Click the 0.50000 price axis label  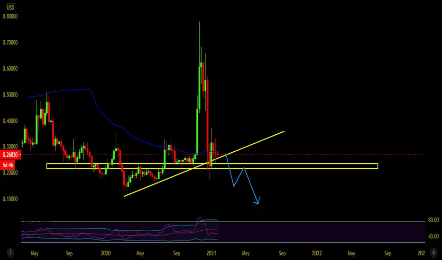[x=10, y=95]
